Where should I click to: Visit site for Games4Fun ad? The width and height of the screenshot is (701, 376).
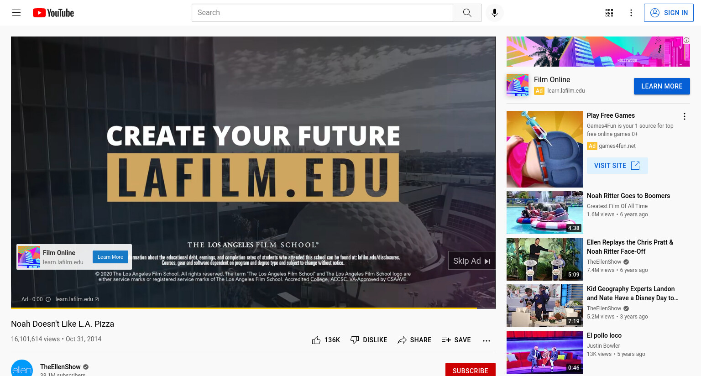[x=617, y=166]
